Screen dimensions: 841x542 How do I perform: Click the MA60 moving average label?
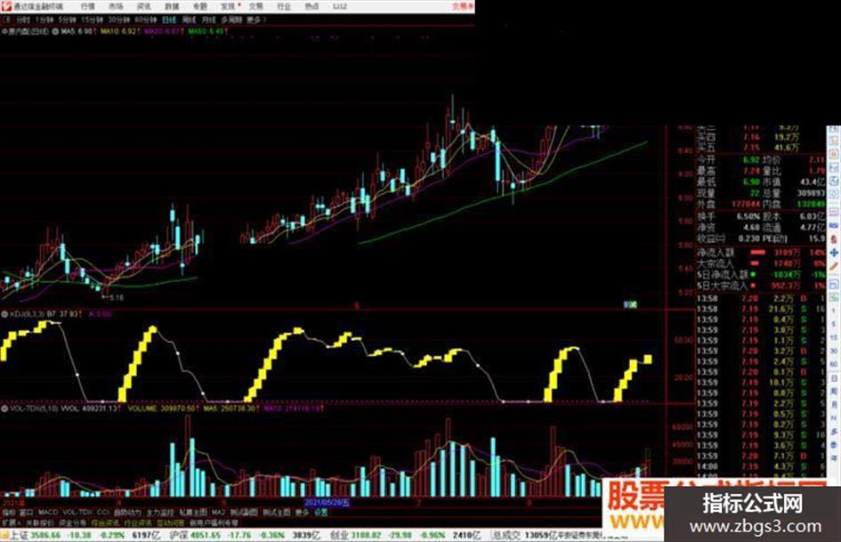tap(207, 32)
